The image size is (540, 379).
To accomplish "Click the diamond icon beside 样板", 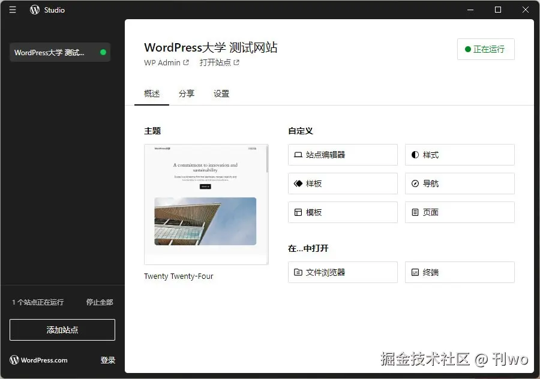I will pos(298,184).
